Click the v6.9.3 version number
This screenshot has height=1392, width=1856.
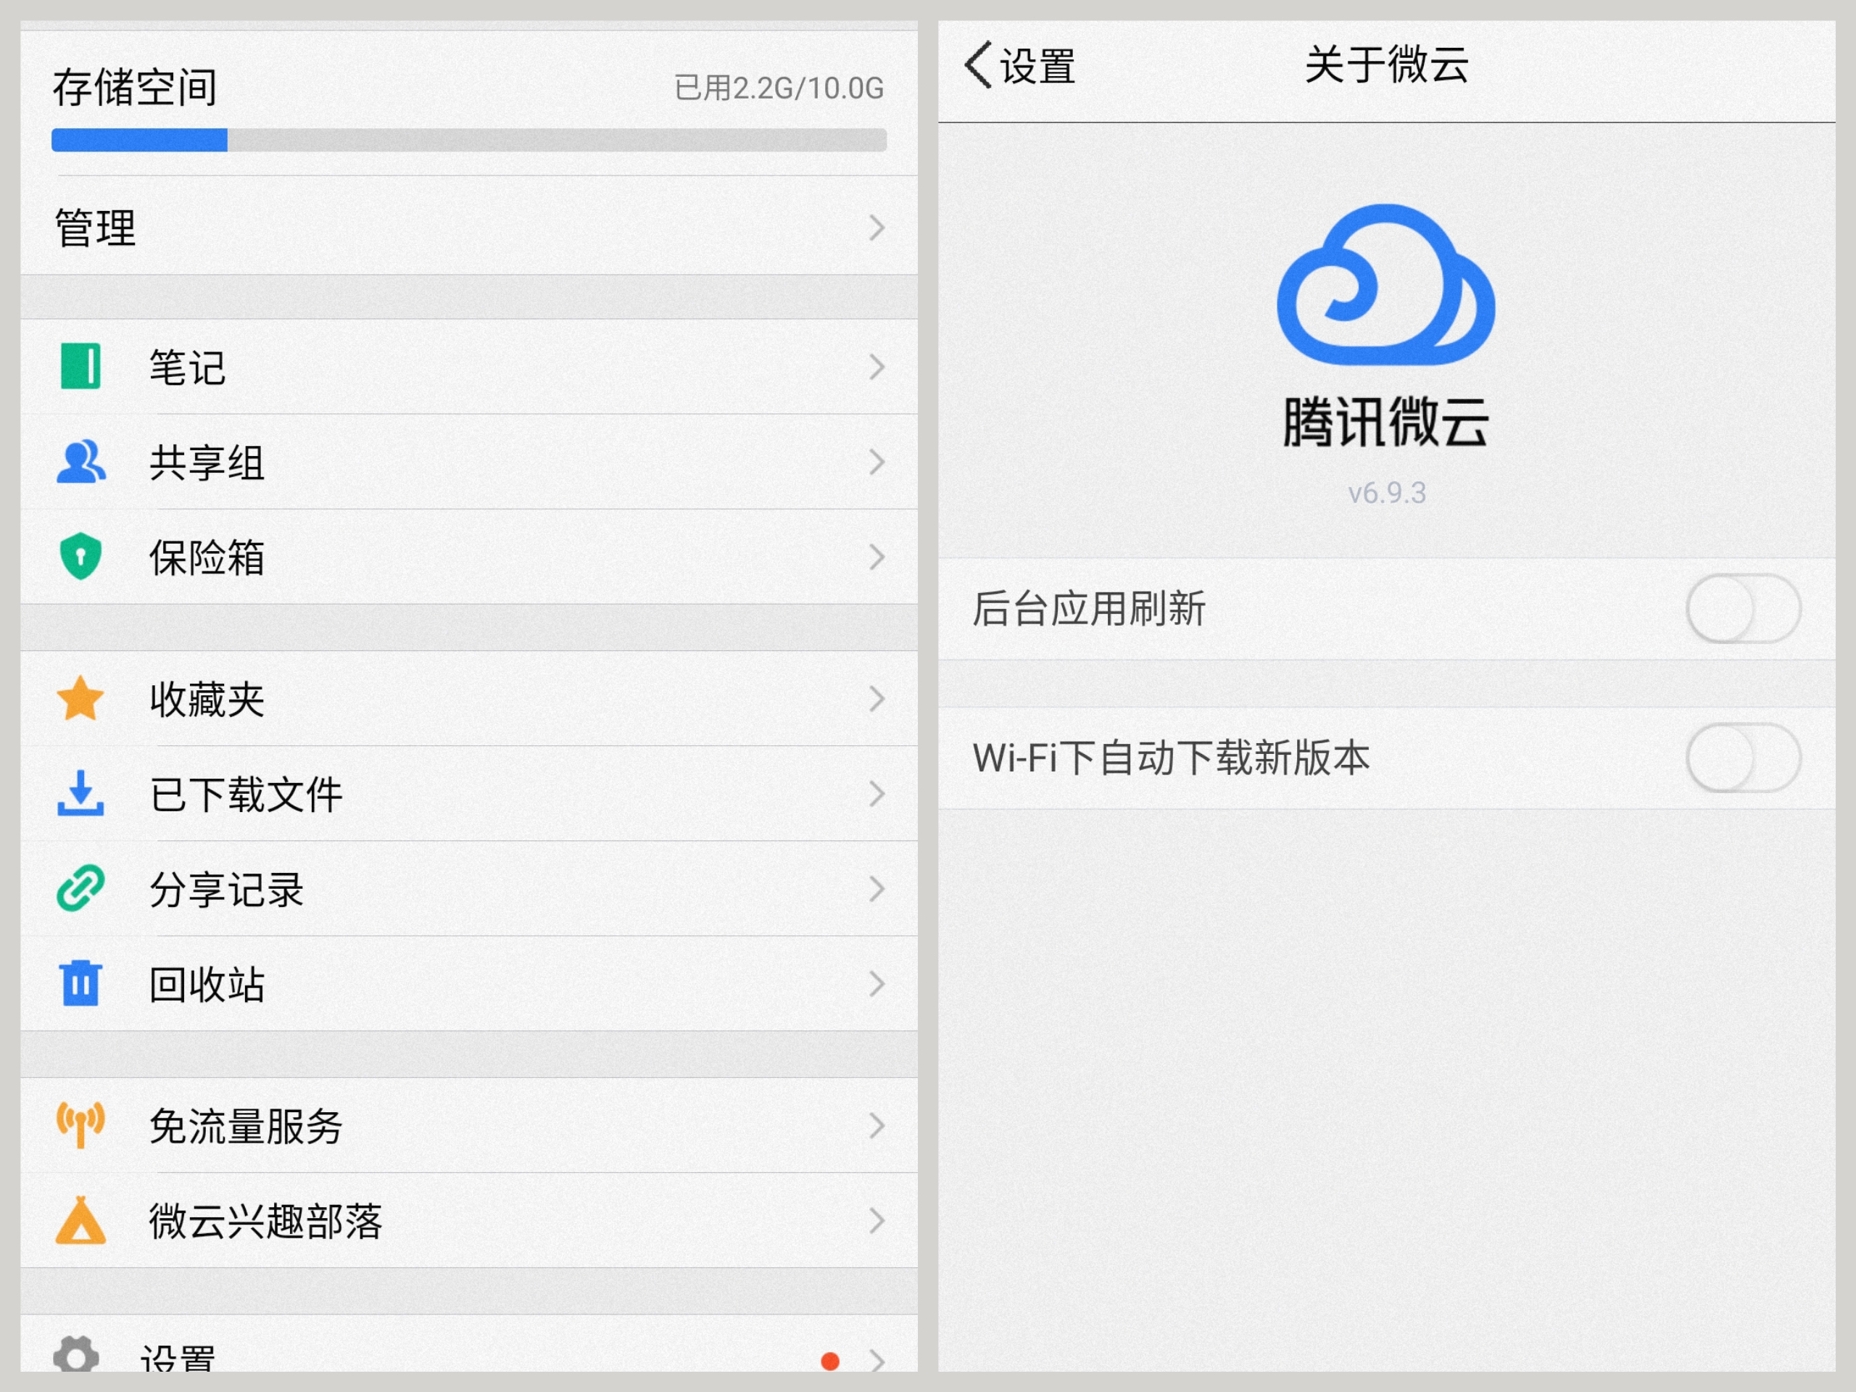pos(1386,492)
